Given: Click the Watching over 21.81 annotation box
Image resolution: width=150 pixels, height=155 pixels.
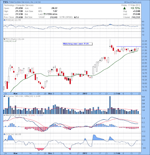Looking at the screenshot, I should point(78,44).
